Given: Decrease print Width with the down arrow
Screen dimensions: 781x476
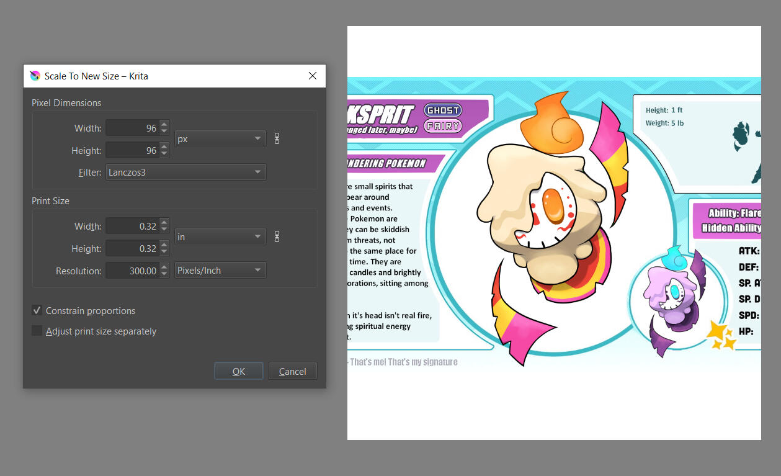Looking at the screenshot, I should pos(164,230).
